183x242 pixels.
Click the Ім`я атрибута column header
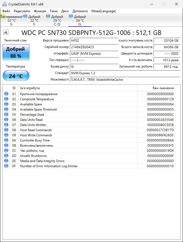point(78,88)
